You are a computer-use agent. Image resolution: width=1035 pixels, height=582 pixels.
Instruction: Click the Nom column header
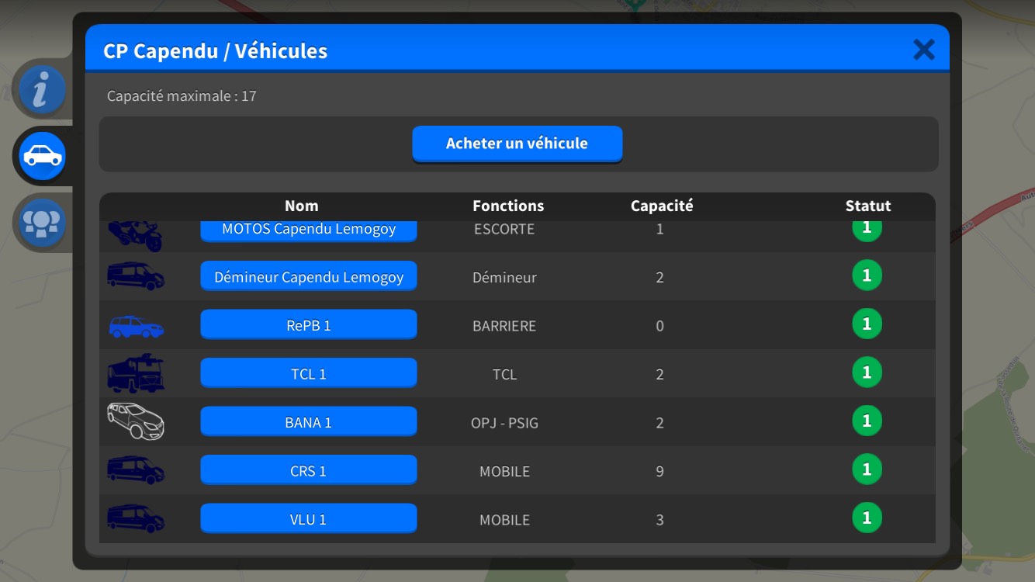click(x=301, y=206)
